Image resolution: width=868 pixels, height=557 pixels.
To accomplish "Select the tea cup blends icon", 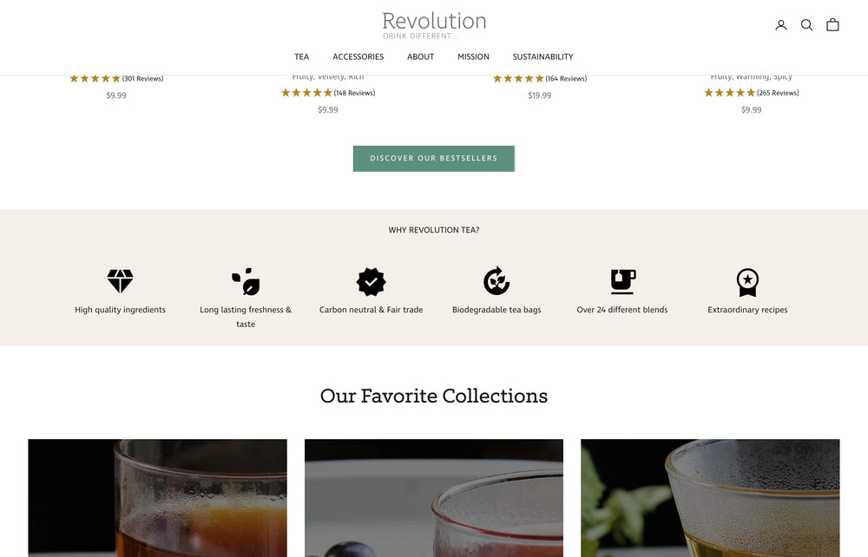I will coord(622,281).
